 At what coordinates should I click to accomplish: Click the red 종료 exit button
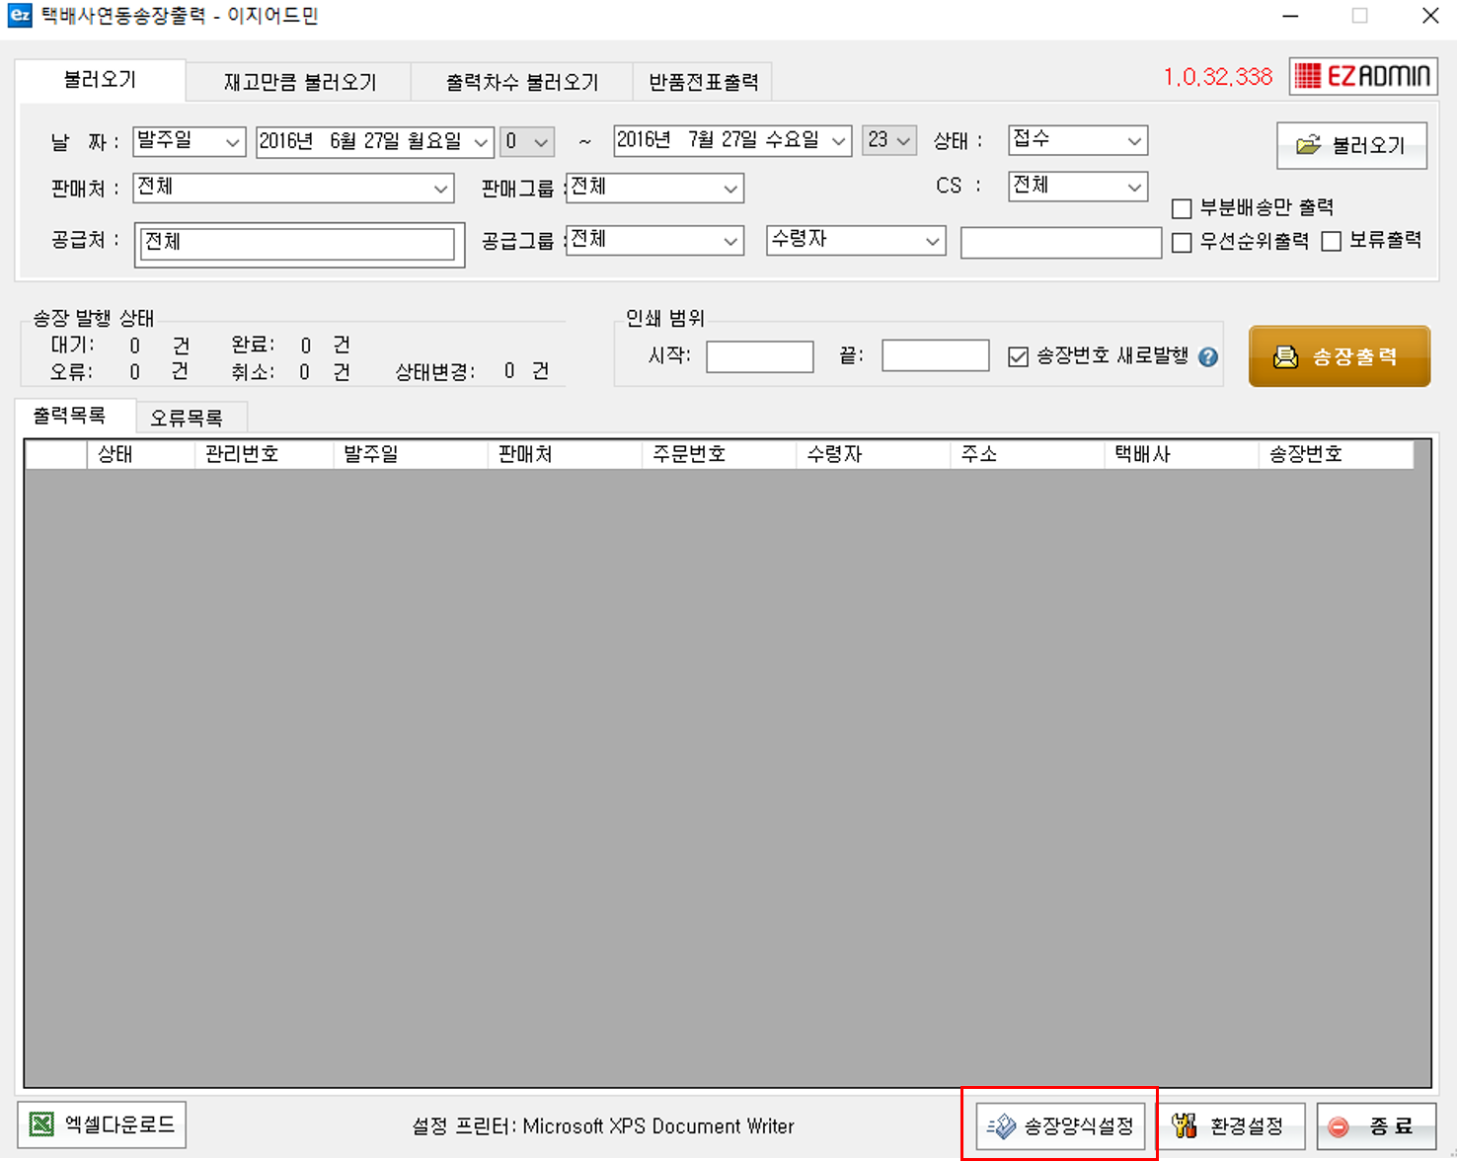(1376, 1125)
